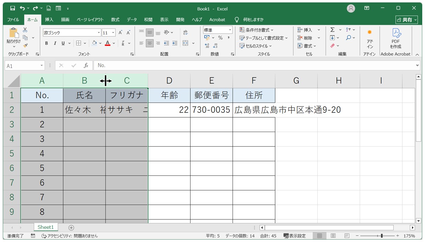Click the AutoSum sigma icon
This screenshot has width=425, height=242.
(332, 30)
